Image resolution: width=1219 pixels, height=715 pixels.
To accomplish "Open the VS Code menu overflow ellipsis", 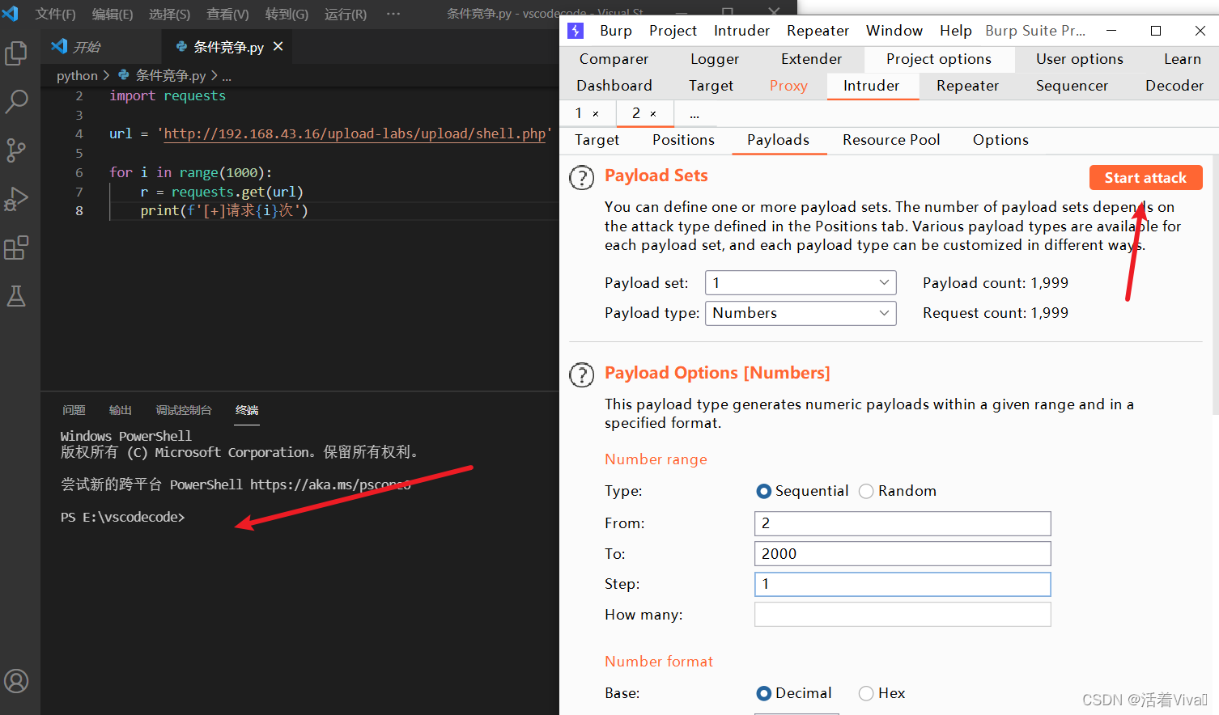I will point(393,14).
